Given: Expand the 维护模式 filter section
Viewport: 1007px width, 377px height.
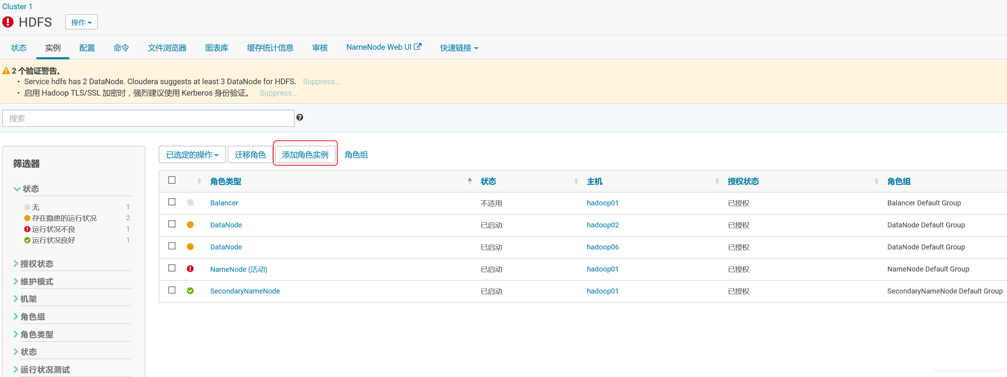Looking at the screenshot, I should 33,281.
